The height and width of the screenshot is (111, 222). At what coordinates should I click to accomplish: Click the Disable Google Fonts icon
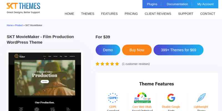click(x=171, y=98)
